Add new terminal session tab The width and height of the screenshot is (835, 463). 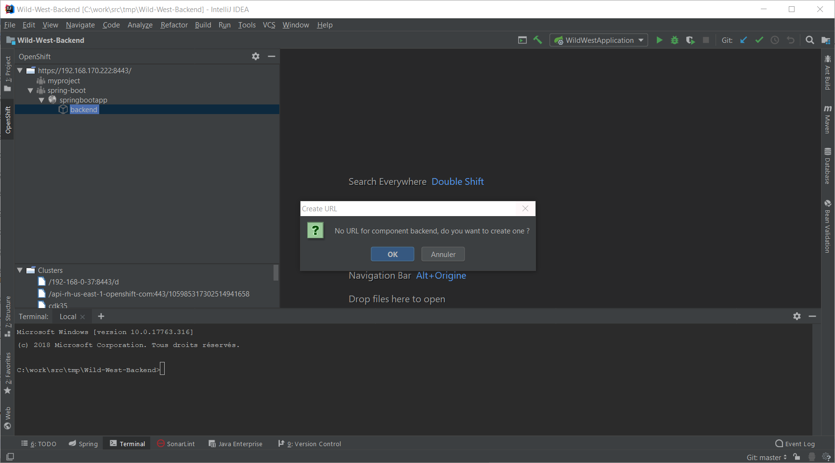coord(101,316)
